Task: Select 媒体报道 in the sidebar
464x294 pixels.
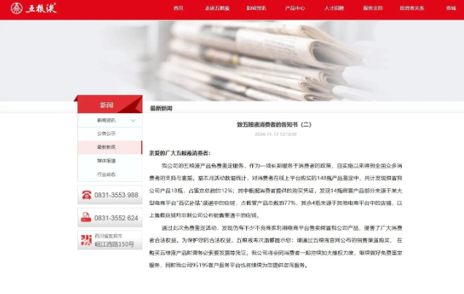Action: pyautogui.click(x=110, y=160)
